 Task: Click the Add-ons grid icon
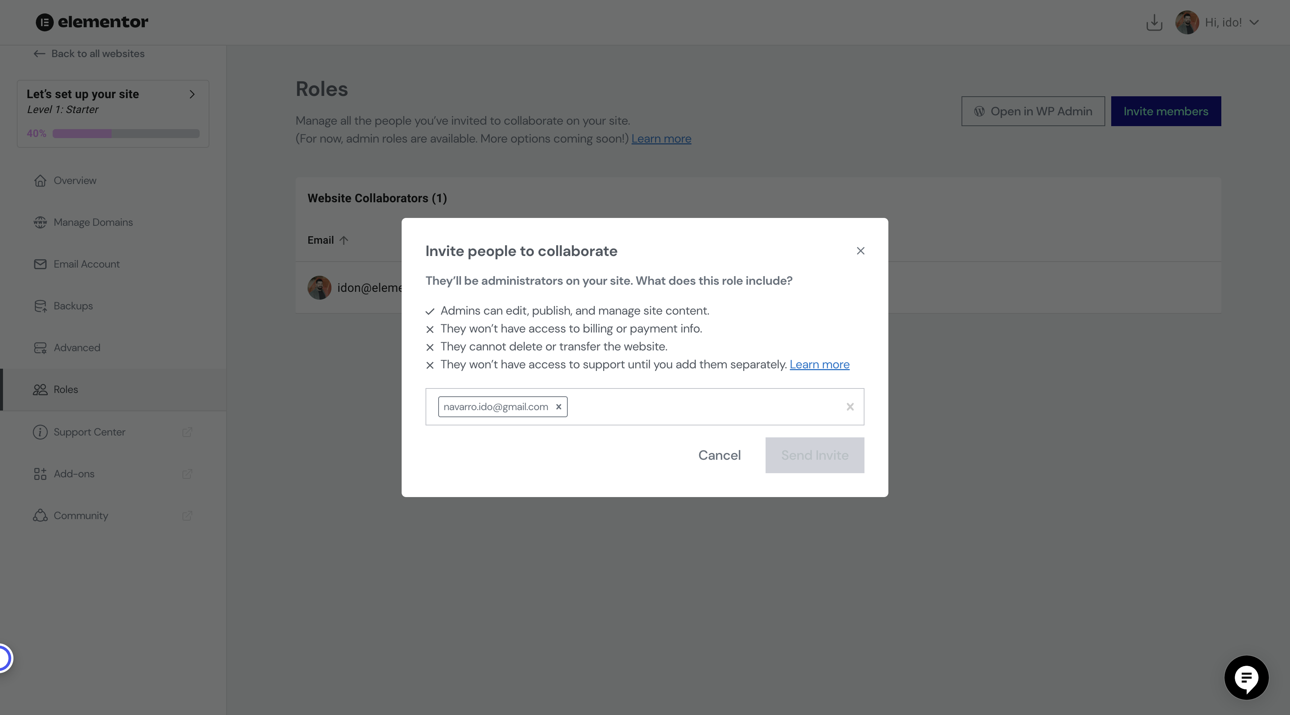(x=40, y=474)
